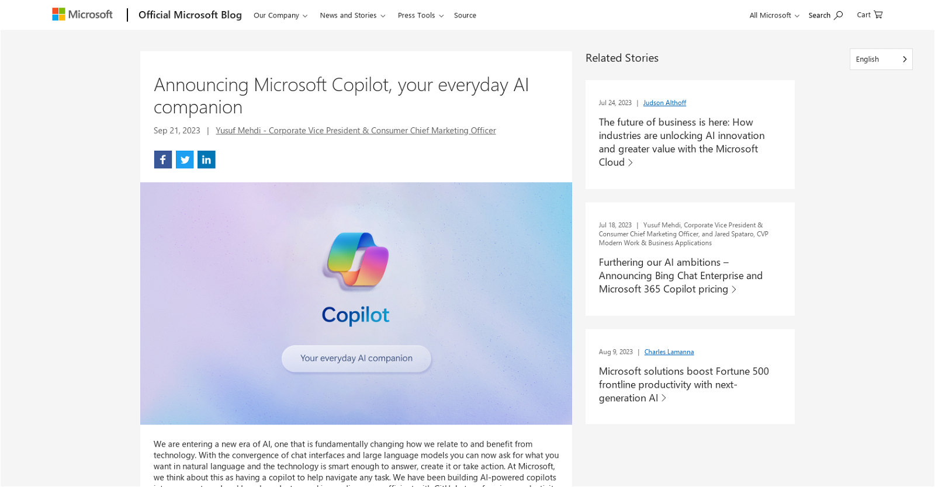Click the Microsoft logo
935x487 pixels.
[82, 14]
